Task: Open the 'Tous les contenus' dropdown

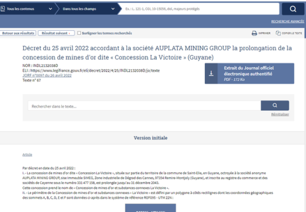Action: pyautogui.click(x=27, y=9)
